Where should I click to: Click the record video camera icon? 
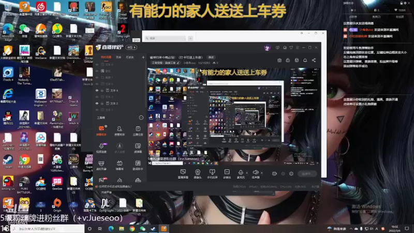point(275,173)
